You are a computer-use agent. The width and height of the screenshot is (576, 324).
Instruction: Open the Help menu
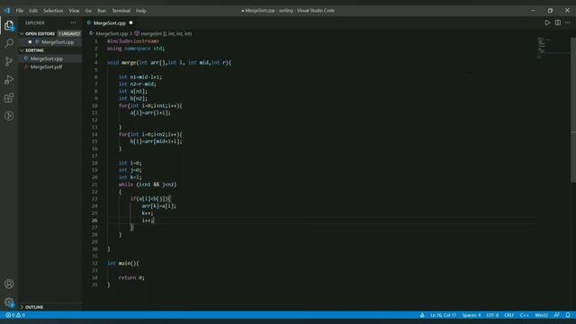point(141,11)
